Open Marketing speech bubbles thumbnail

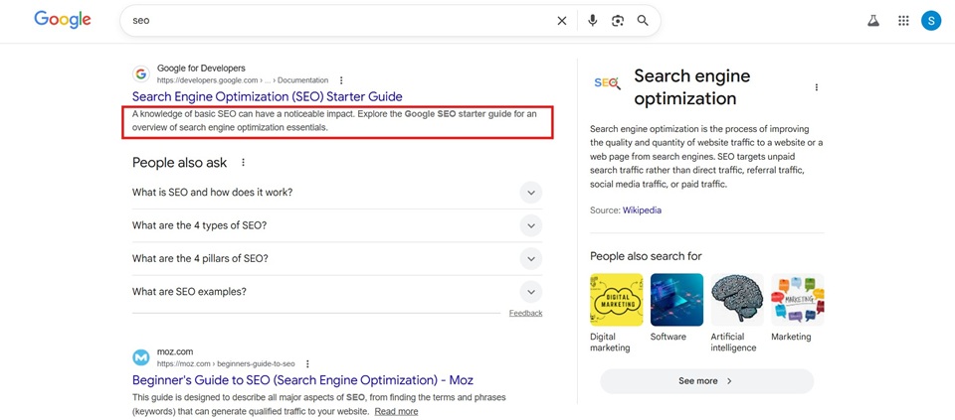(x=797, y=300)
